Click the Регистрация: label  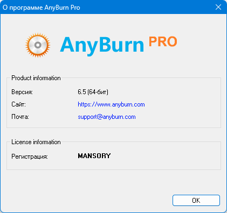30,157
